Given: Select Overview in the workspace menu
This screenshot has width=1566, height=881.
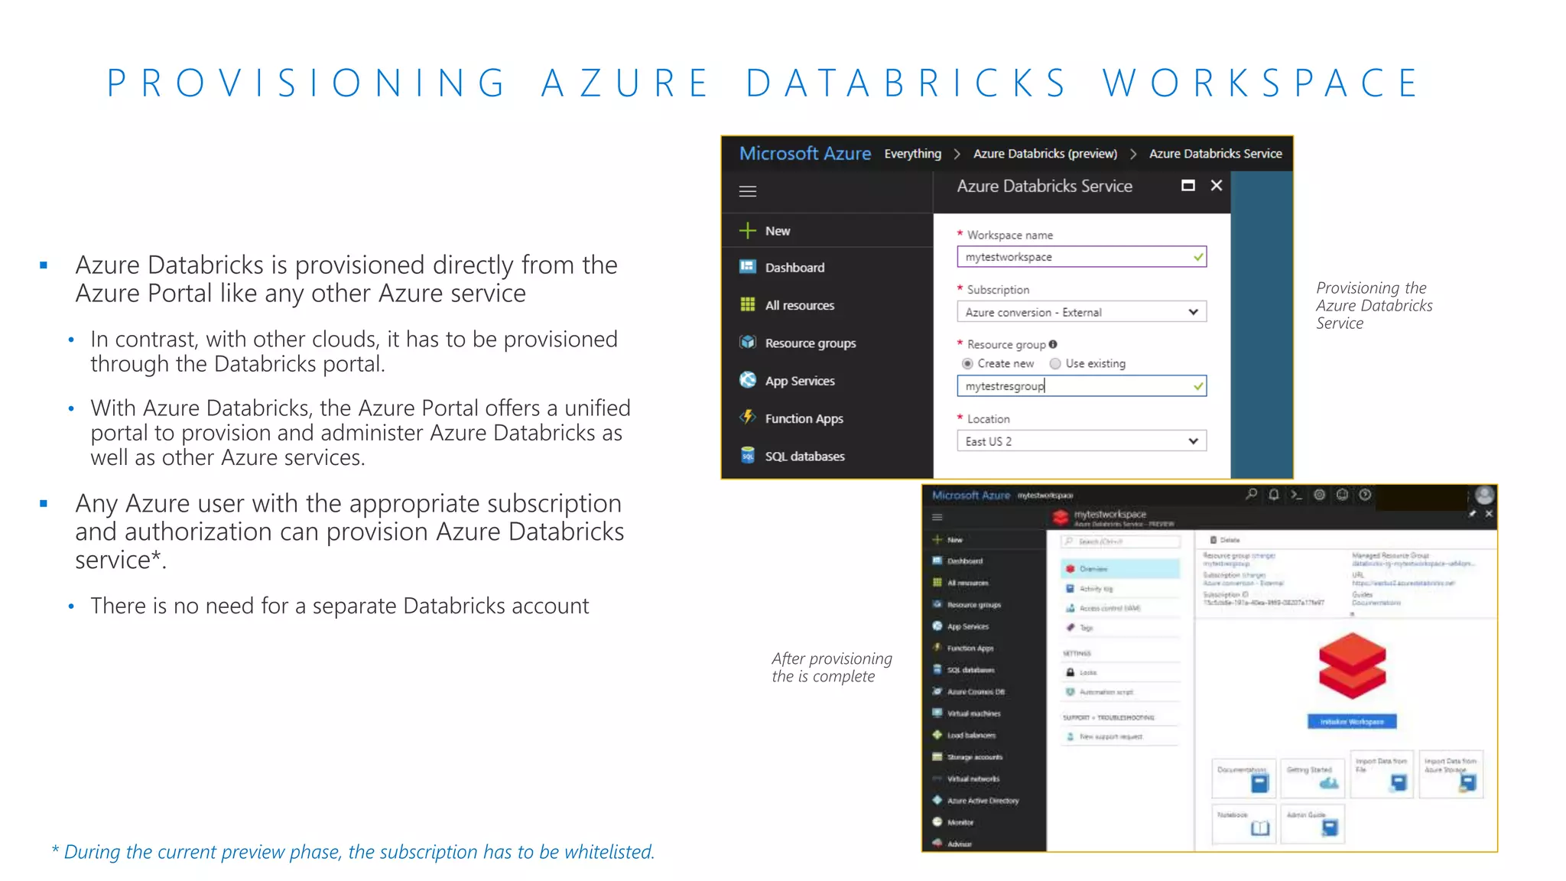Looking at the screenshot, I should click(x=1093, y=569).
